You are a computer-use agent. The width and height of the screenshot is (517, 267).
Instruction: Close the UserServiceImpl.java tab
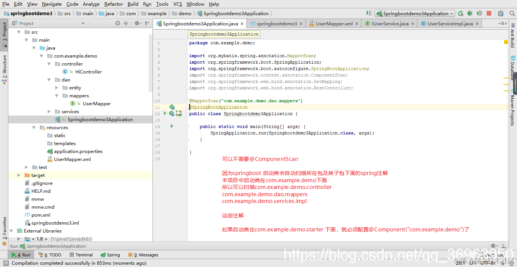click(x=478, y=23)
